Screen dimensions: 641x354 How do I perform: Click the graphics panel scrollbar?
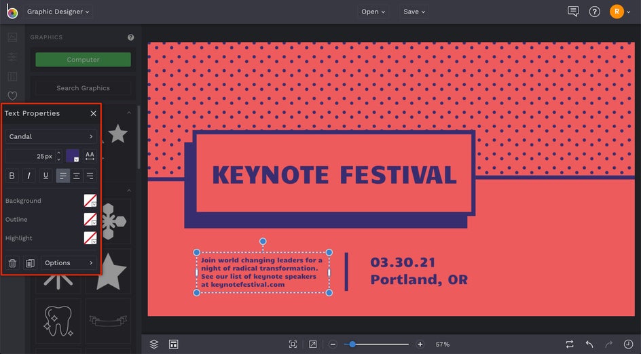coord(139,137)
